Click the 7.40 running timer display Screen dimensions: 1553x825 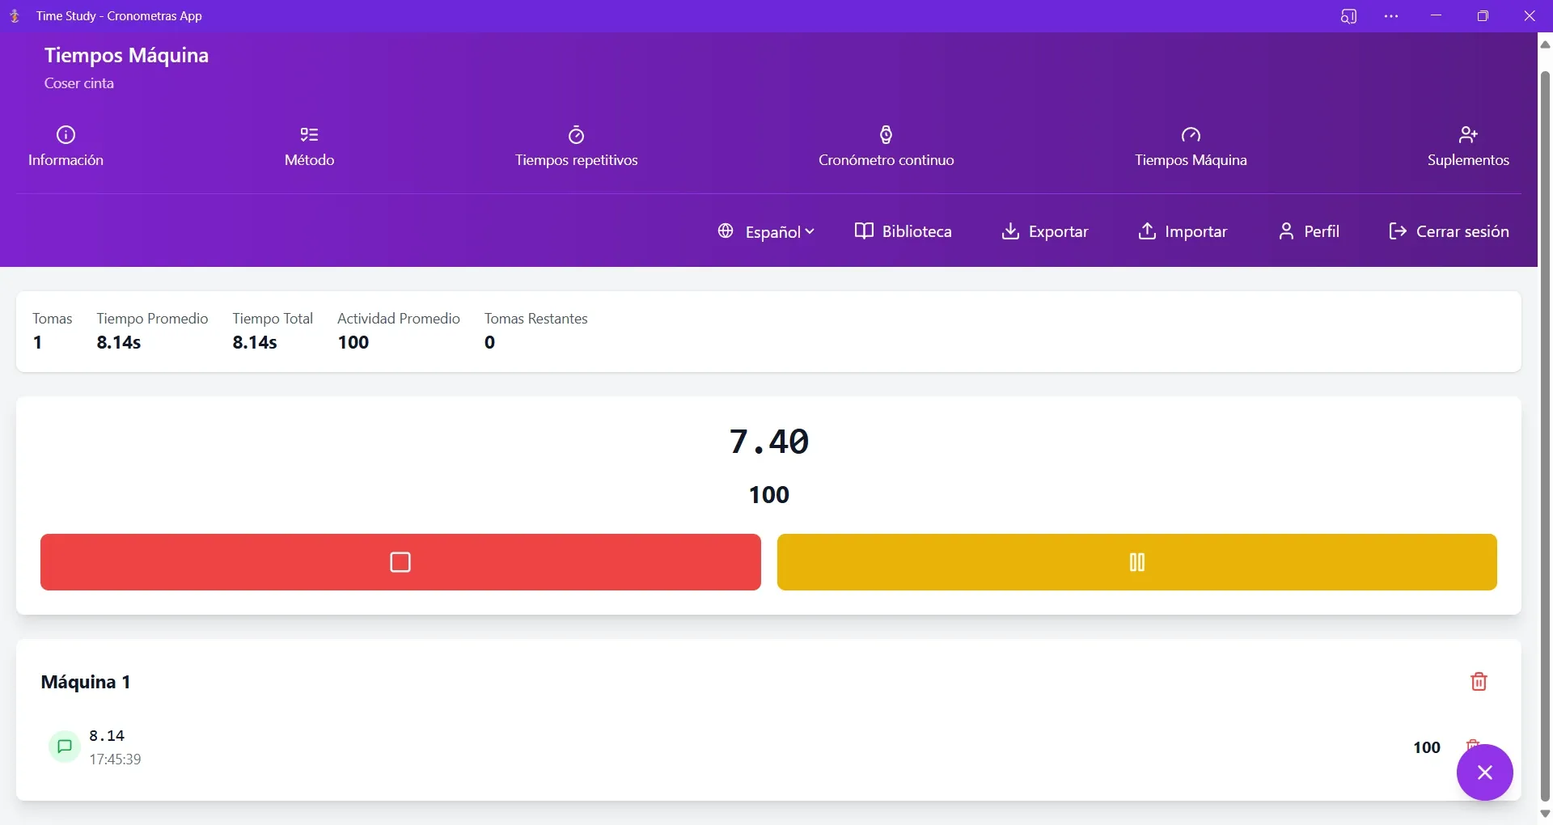point(768,442)
